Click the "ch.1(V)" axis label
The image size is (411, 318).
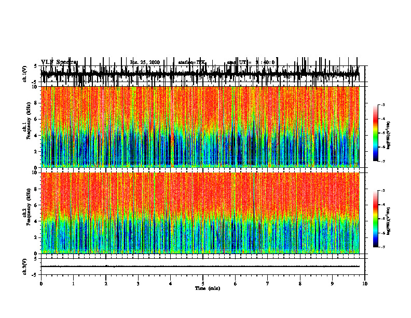click(25, 74)
